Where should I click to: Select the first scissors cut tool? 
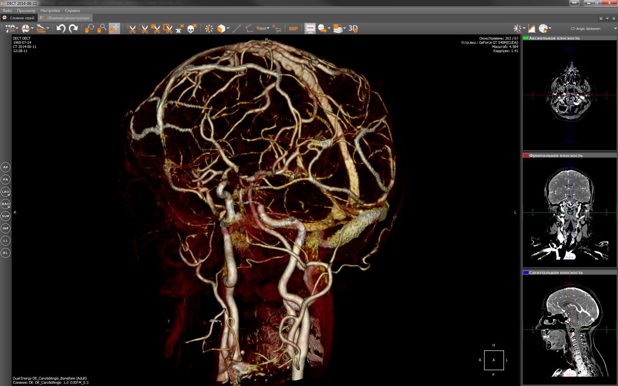tap(131, 28)
